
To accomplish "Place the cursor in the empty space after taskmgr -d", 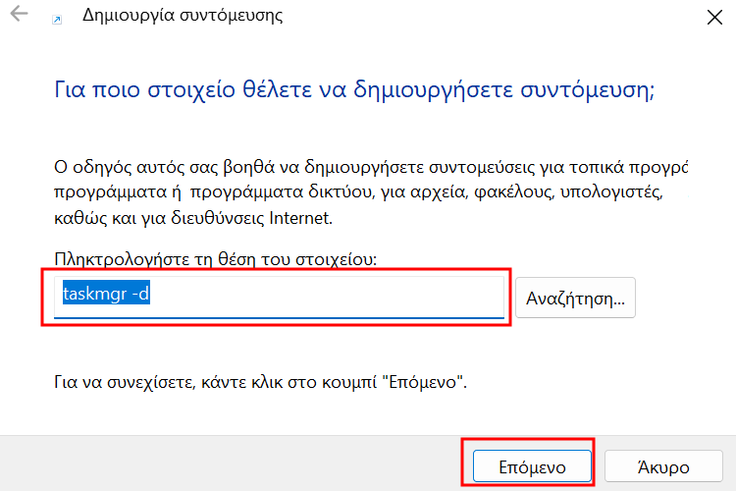I will click(327, 295).
